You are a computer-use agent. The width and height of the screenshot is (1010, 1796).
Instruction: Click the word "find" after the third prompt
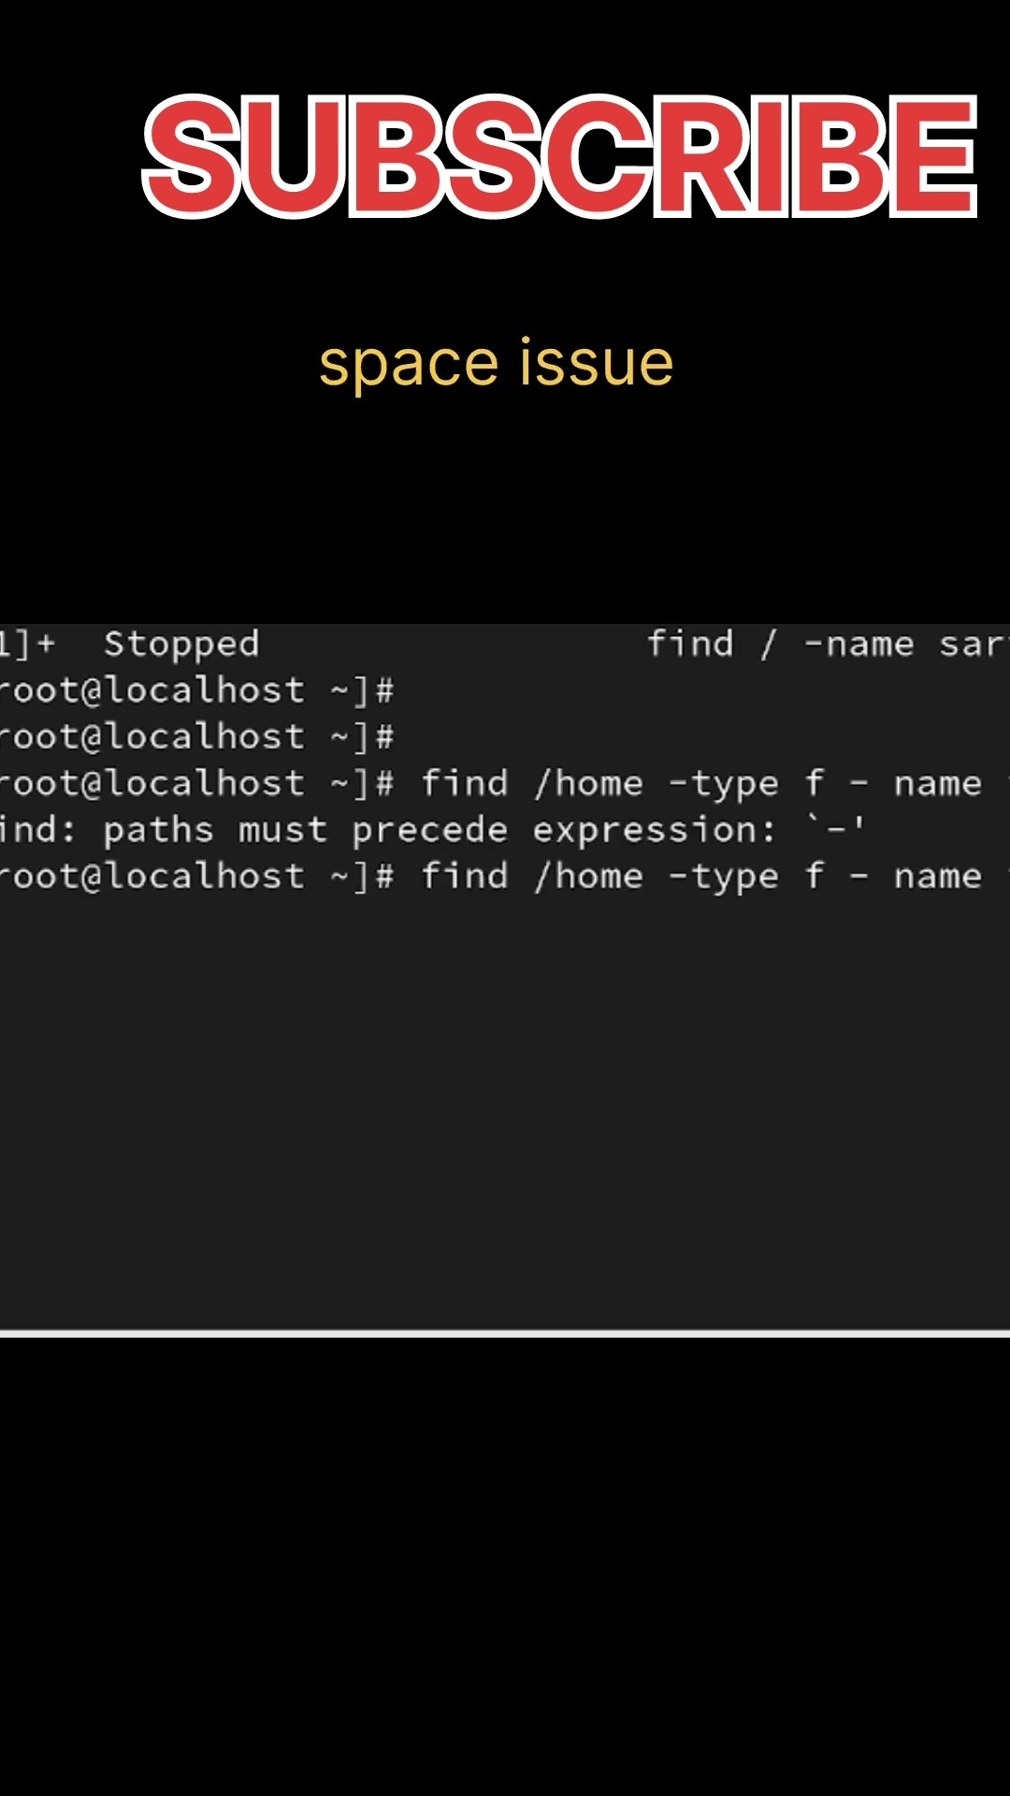point(464,784)
